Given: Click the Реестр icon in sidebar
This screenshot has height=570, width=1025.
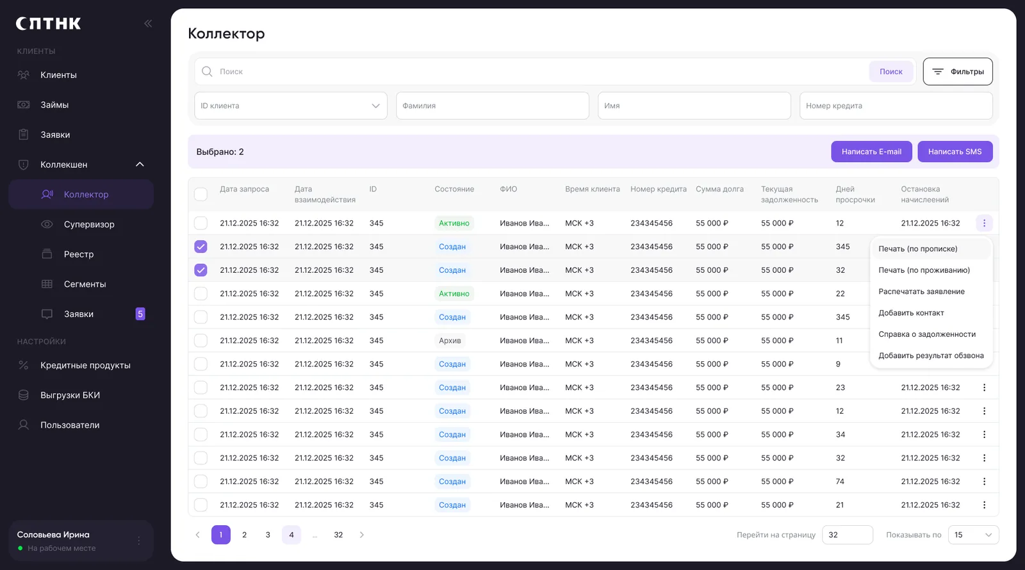Looking at the screenshot, I should [x=47, y=254].
